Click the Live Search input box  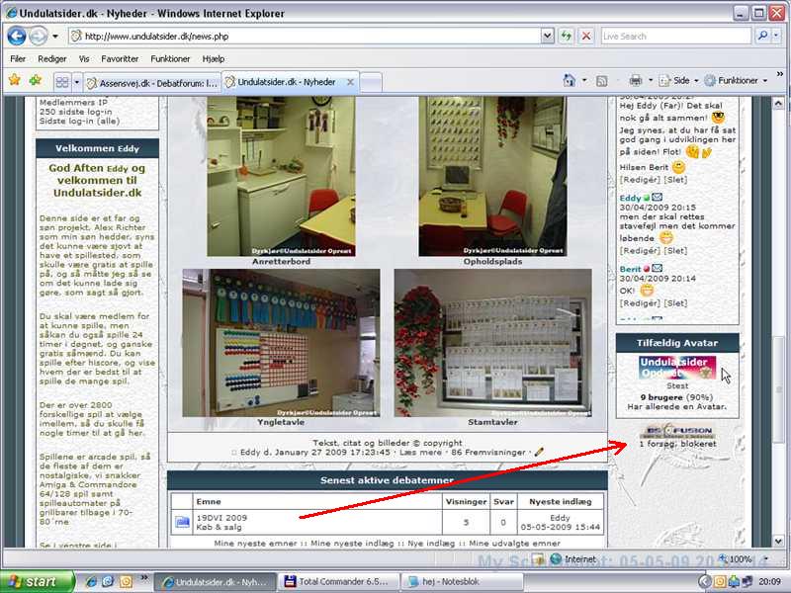point(675,37)
